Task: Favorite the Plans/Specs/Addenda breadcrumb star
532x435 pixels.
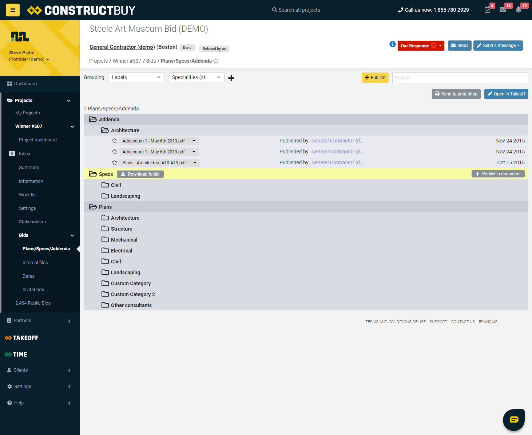Action: pyautogui.click(x=216, y=61)
